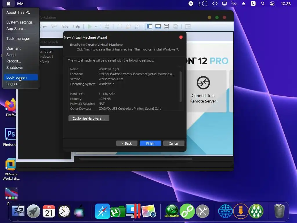Image resolution: width=297 pixels, height=223 pixels.
Task: Open the uTorrent dock icon
Action: coord(117,212)
